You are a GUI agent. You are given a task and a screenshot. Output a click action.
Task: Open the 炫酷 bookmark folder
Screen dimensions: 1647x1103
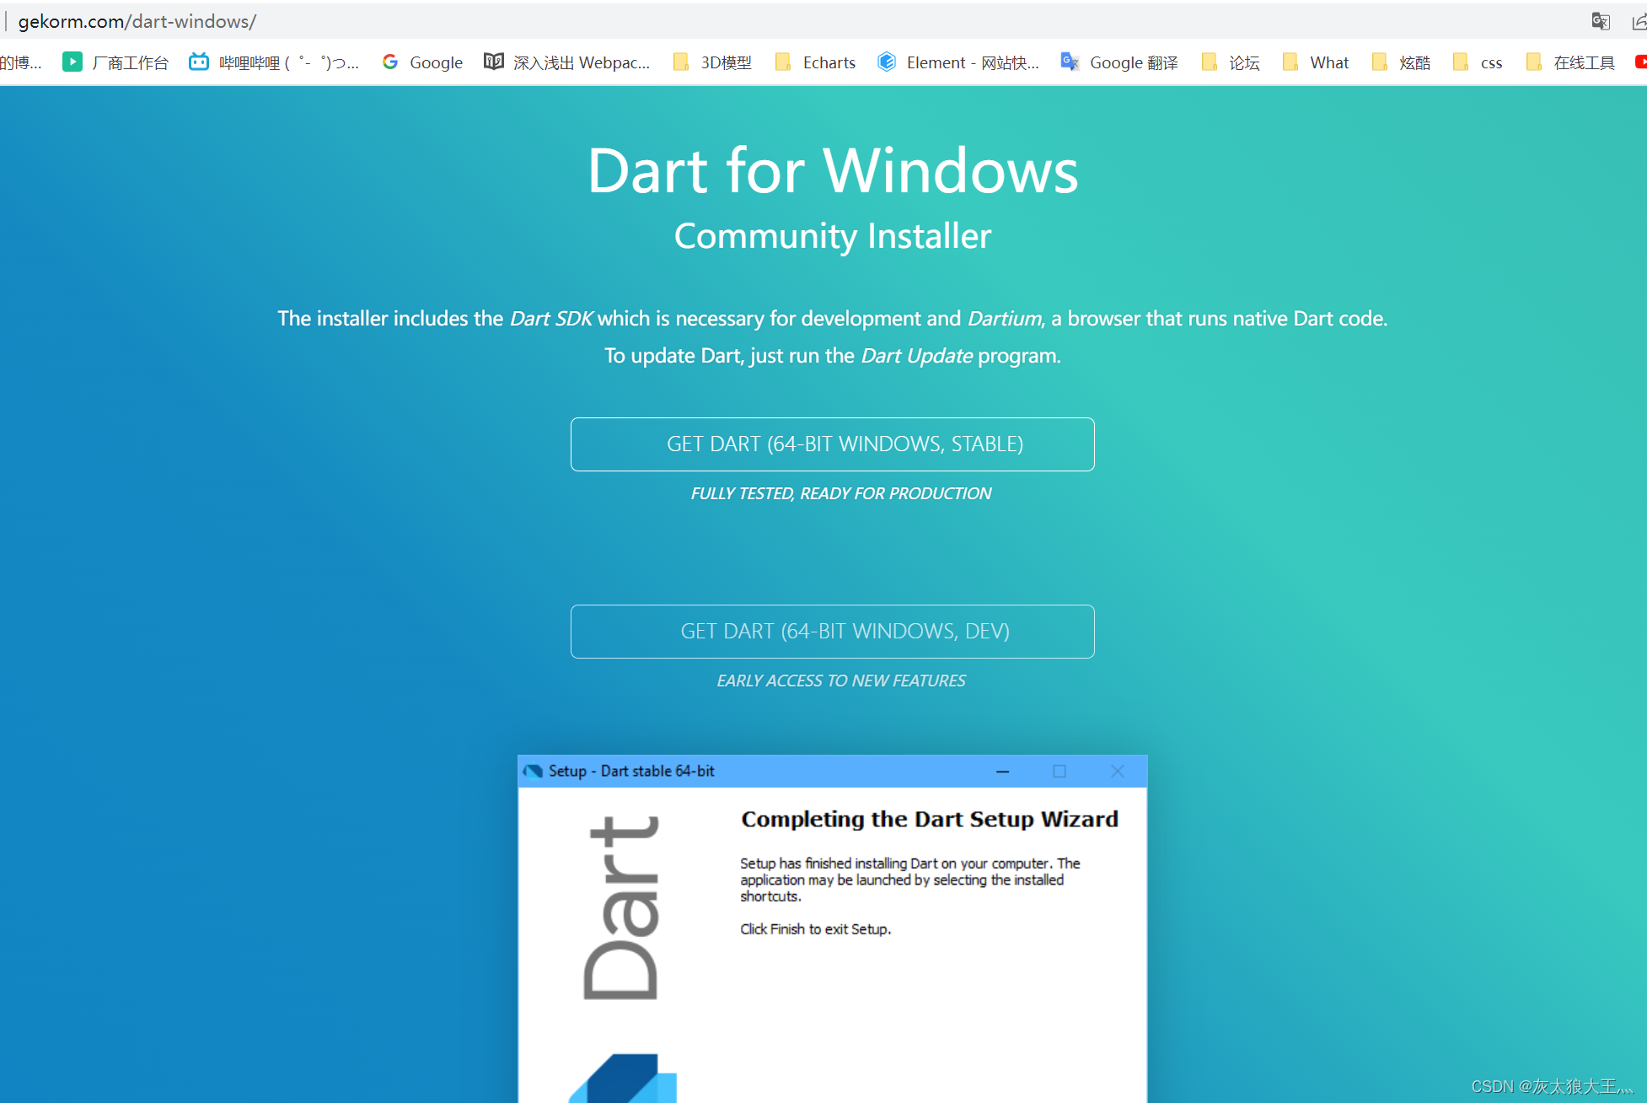click(1402, 62)
